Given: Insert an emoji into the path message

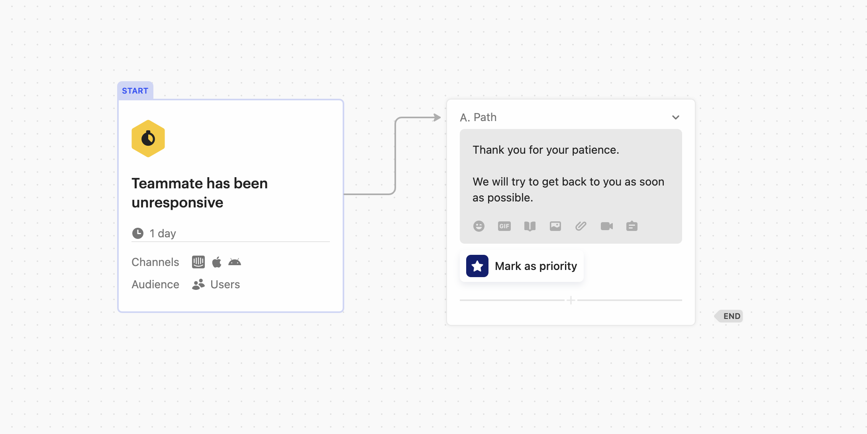Looking at the screenshot, I should point(479,226).
